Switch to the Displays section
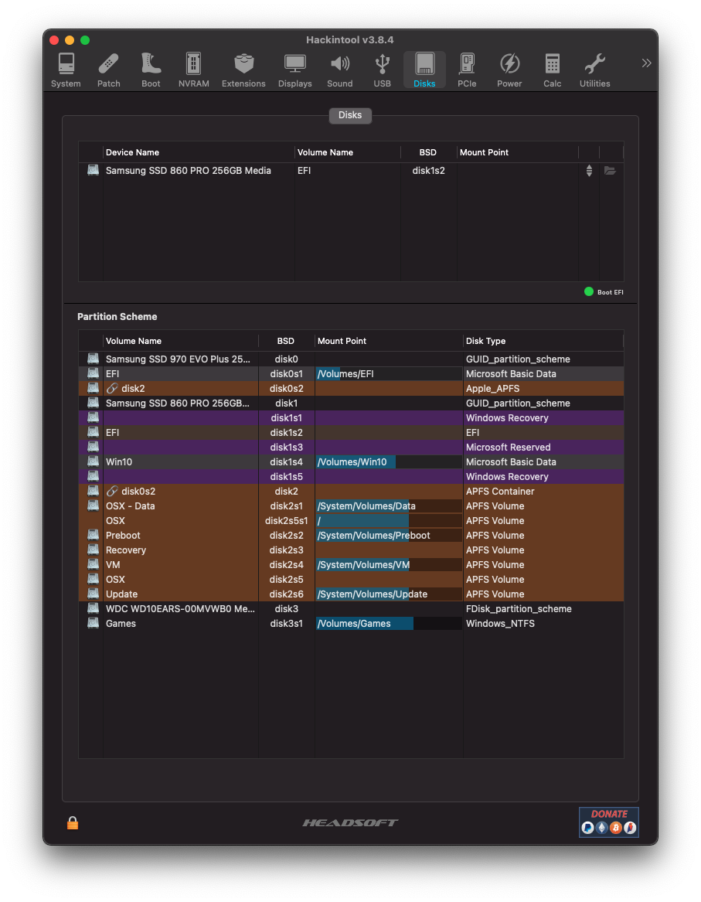 click(x=294, y=70)
